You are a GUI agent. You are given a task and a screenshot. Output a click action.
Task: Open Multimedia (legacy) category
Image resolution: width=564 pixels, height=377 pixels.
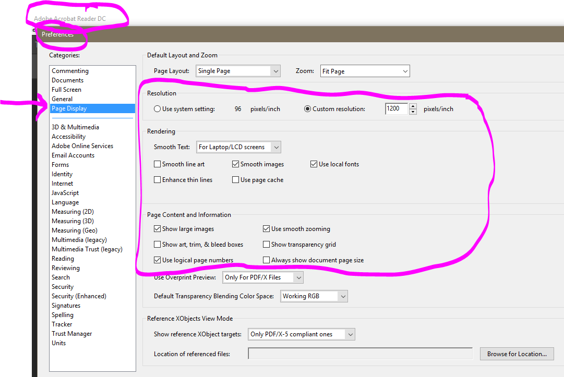79,240
